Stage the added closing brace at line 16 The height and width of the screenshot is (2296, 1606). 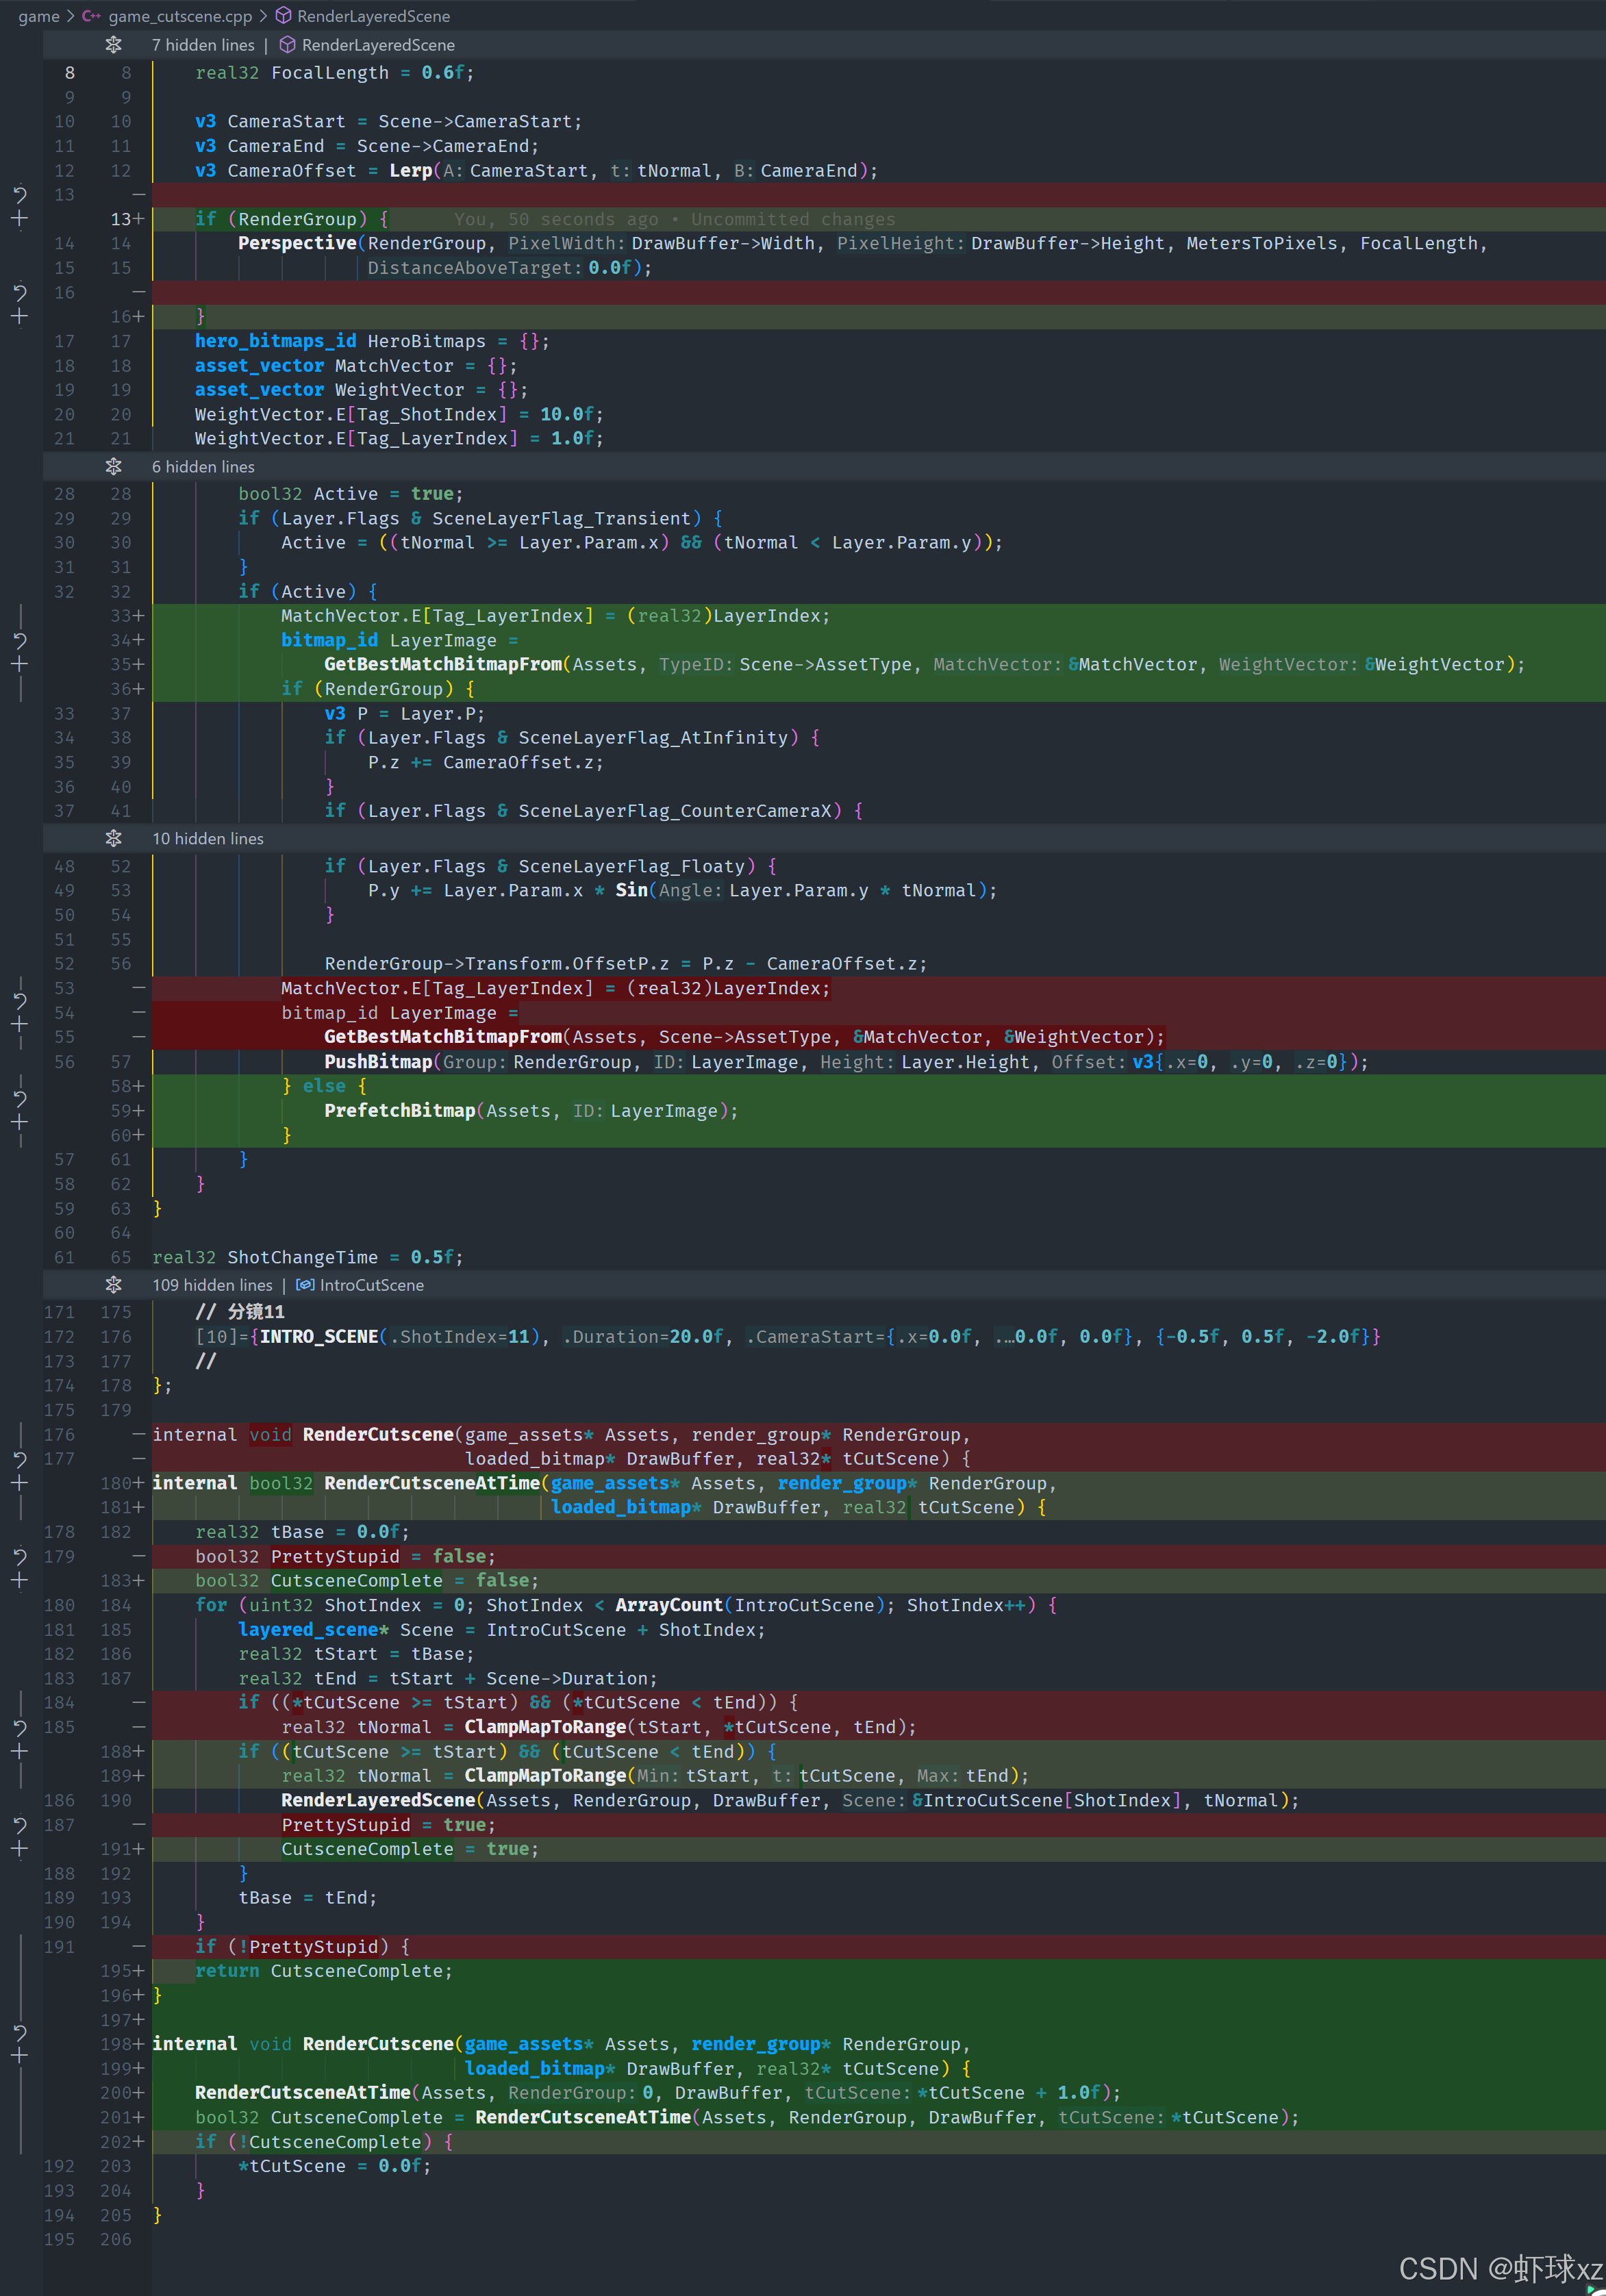(19, 317)
